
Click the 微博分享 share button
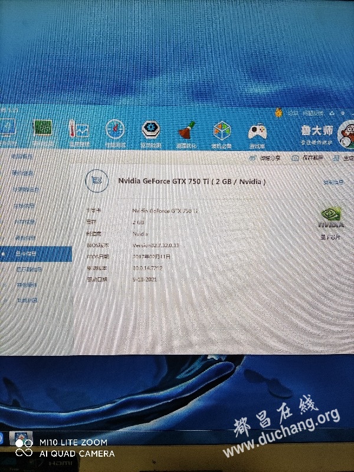265,158
